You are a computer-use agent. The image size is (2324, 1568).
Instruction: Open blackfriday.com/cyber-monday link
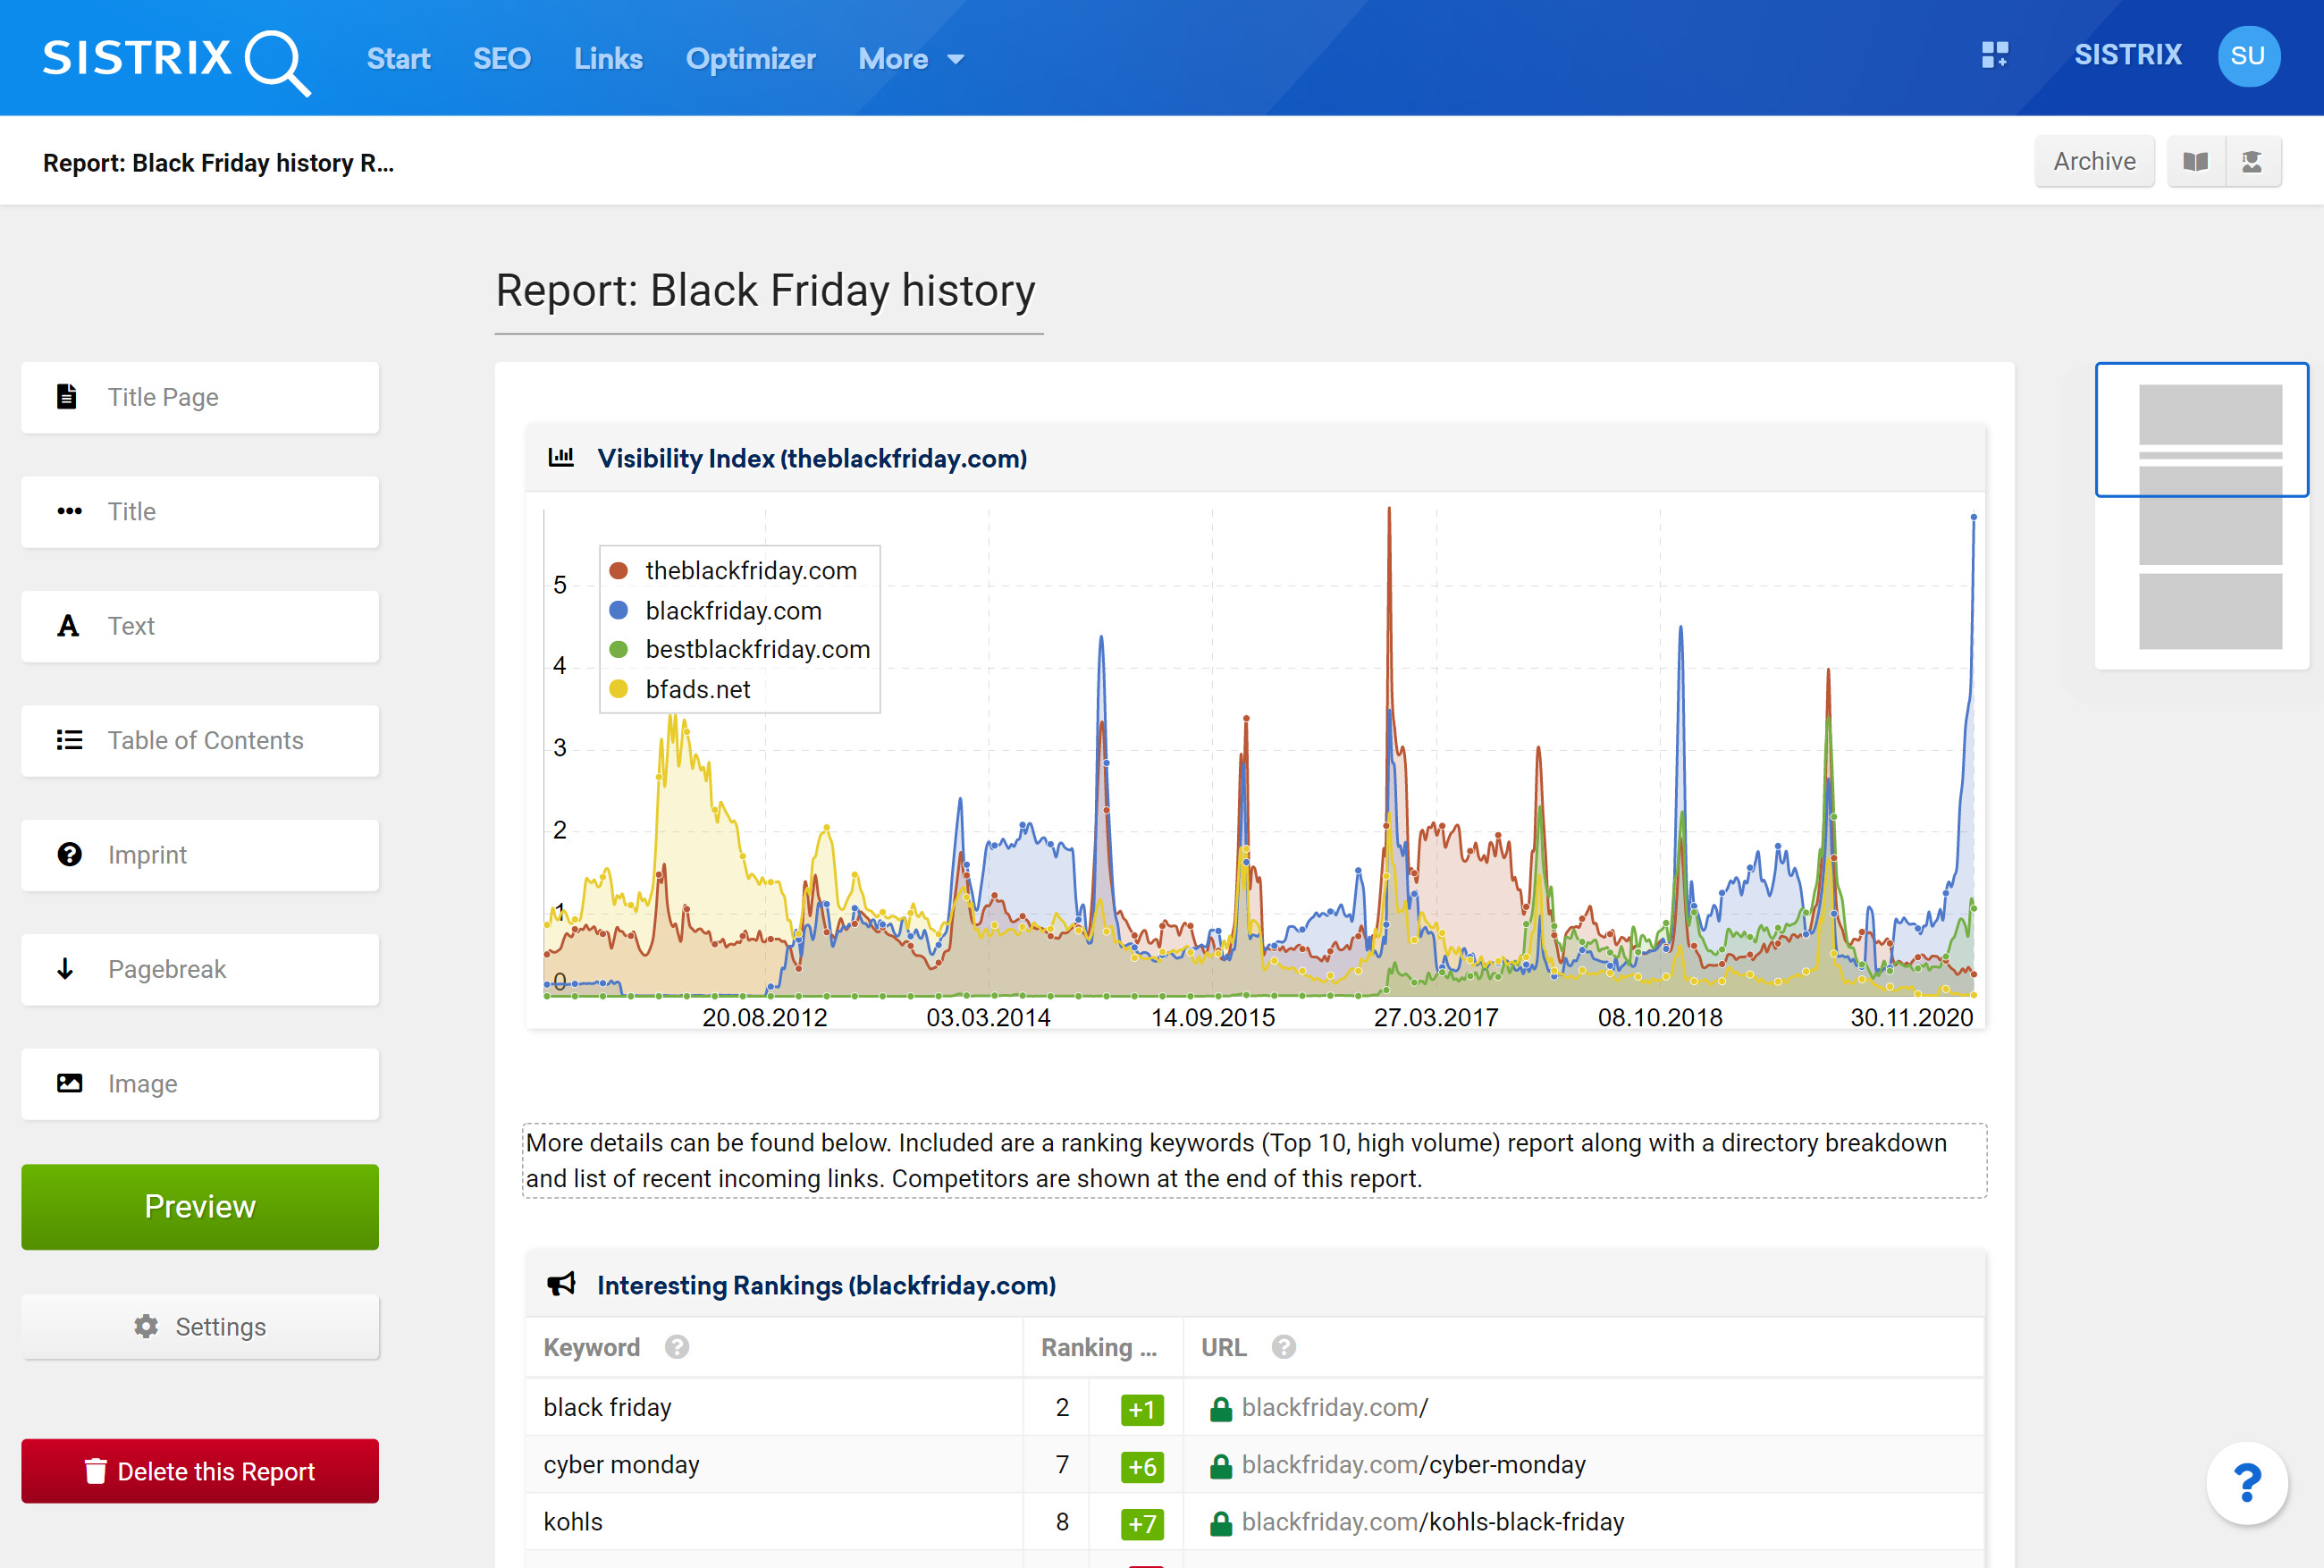pos(1413,1465)
